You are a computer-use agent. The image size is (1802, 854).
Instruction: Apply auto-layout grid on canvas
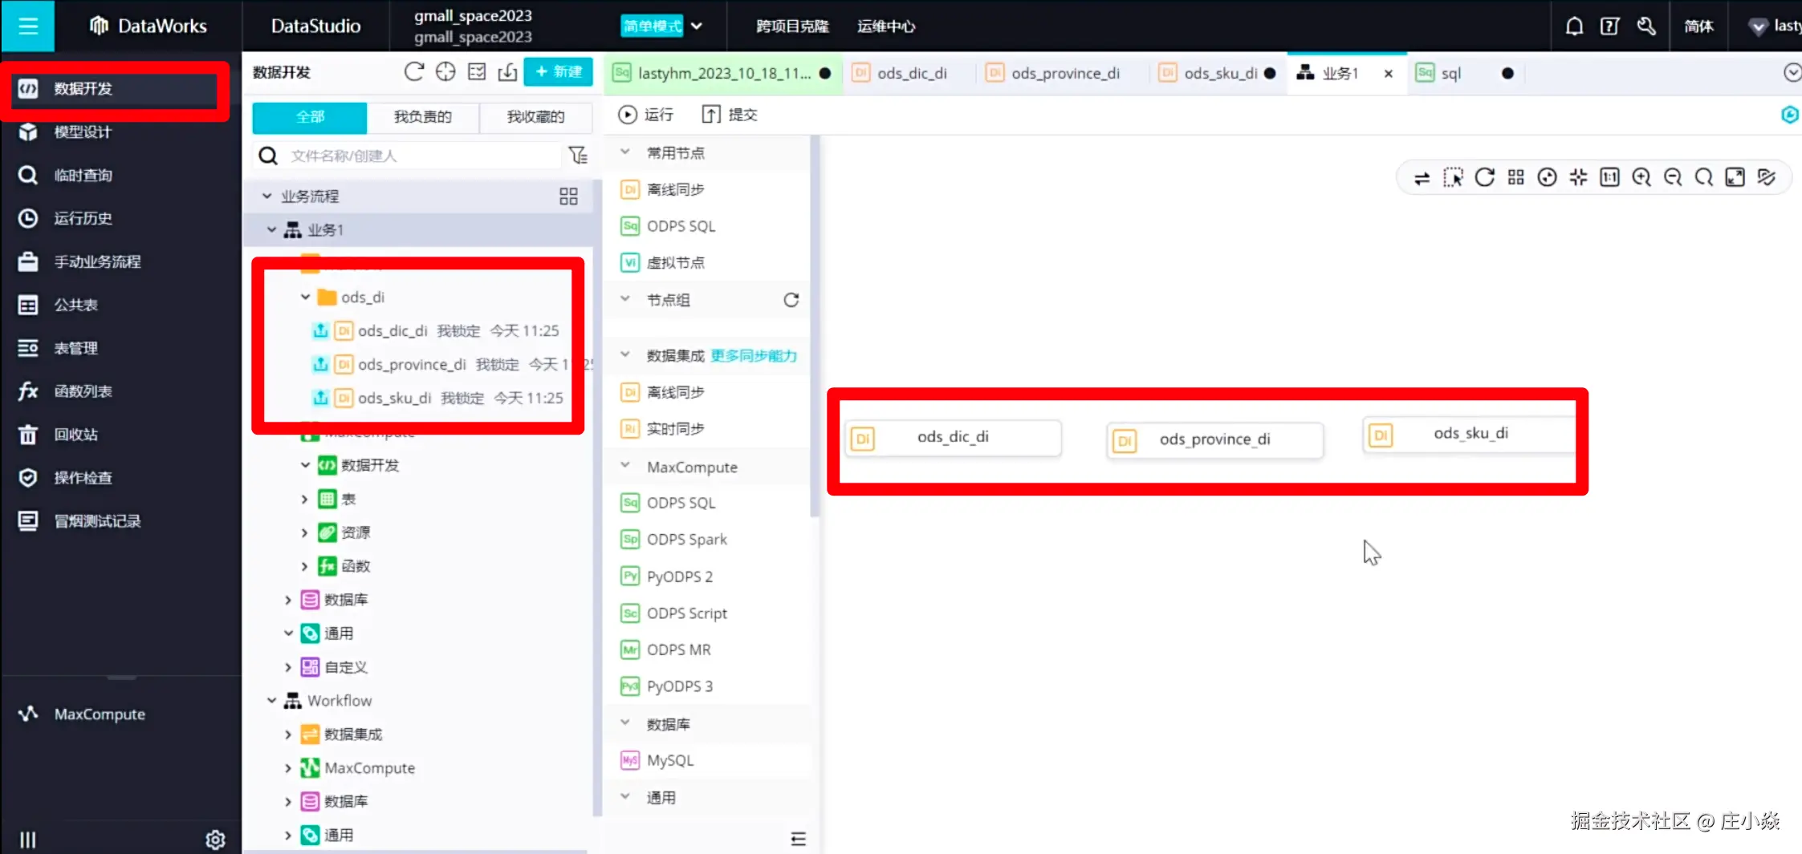1515,178
